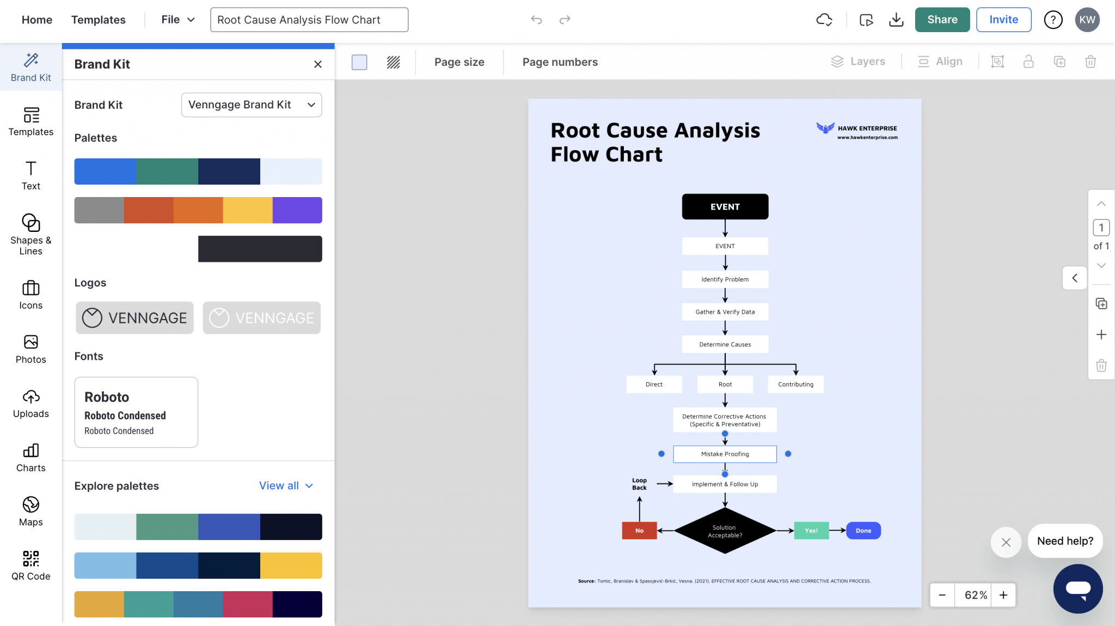Image resolution: width=1115 pixels, height=626 pixels.
Task: Click the help question mark button
Action: tap(1053, 20)
